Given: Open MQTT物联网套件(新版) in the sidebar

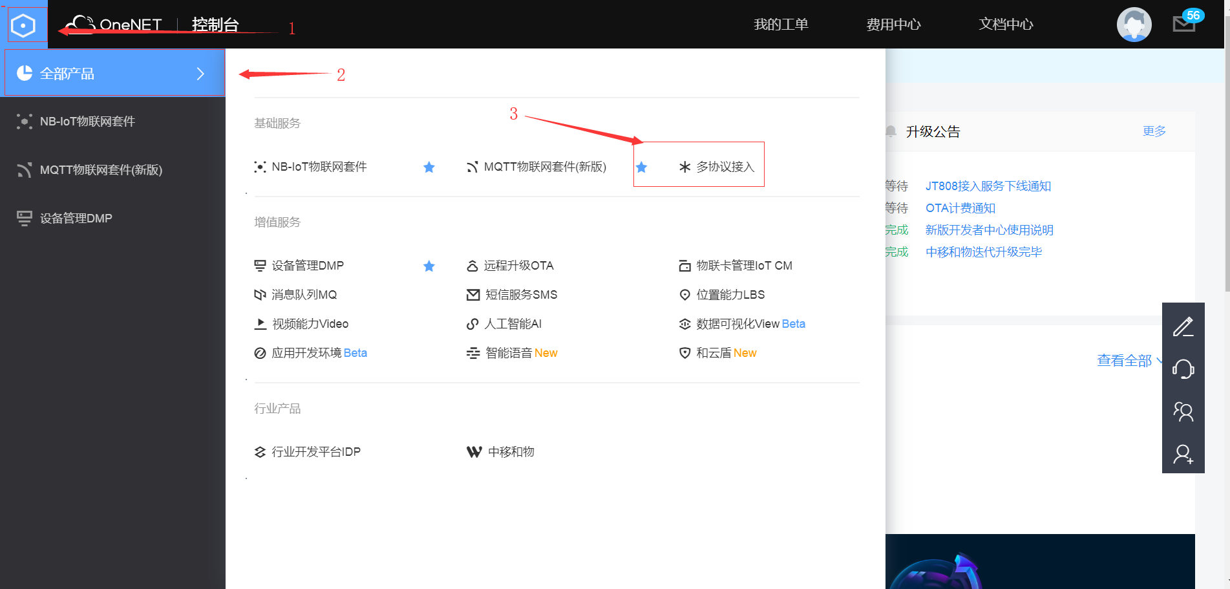Looking at the screenshot, I should click(112, 170).
